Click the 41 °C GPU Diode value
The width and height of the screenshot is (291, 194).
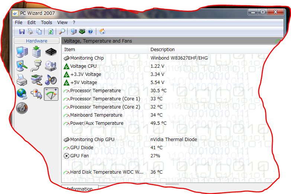tap(156, 147)
